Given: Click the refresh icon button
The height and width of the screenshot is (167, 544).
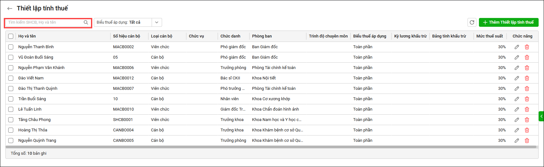Looking at the screenshot, I should tap(472, 22).
